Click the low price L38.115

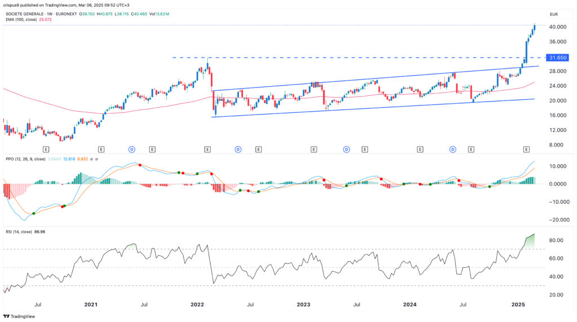(x=122, y=14)
